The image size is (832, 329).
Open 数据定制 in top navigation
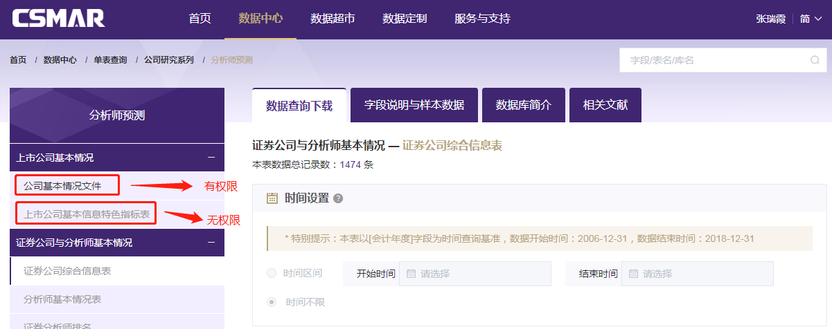pyautogui.click(x=405, y=19)
